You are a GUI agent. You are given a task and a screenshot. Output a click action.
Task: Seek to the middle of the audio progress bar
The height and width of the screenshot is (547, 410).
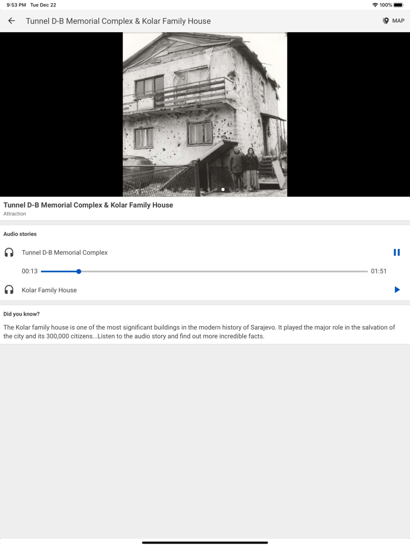click(204, 271)
